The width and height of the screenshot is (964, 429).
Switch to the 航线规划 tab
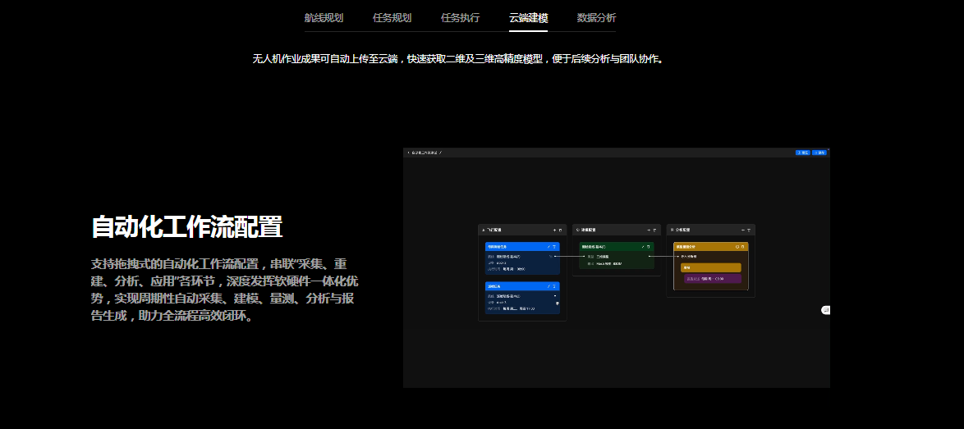[x=324, y=17]
